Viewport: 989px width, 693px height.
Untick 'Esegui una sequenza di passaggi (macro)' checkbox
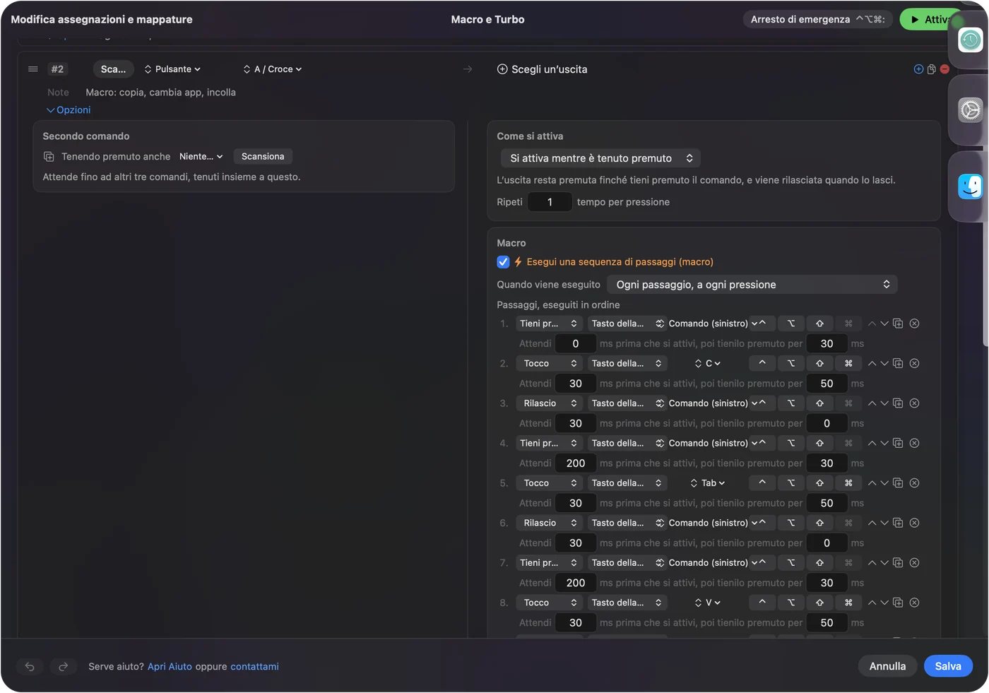(x=503, y=262)
